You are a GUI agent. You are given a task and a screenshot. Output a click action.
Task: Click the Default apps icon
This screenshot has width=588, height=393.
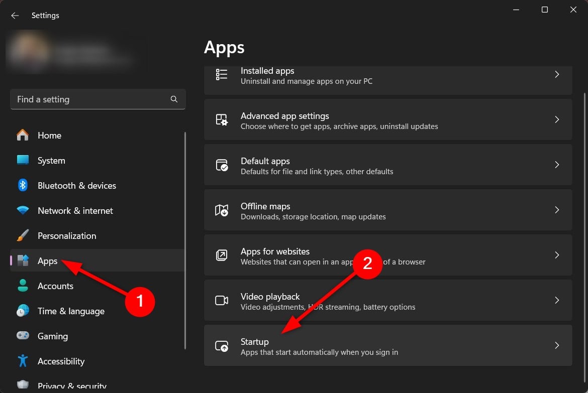click(222, 165)
